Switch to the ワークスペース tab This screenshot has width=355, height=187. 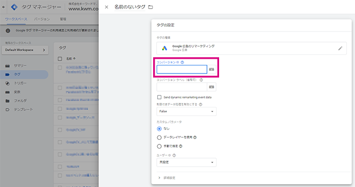pos(16,19)
